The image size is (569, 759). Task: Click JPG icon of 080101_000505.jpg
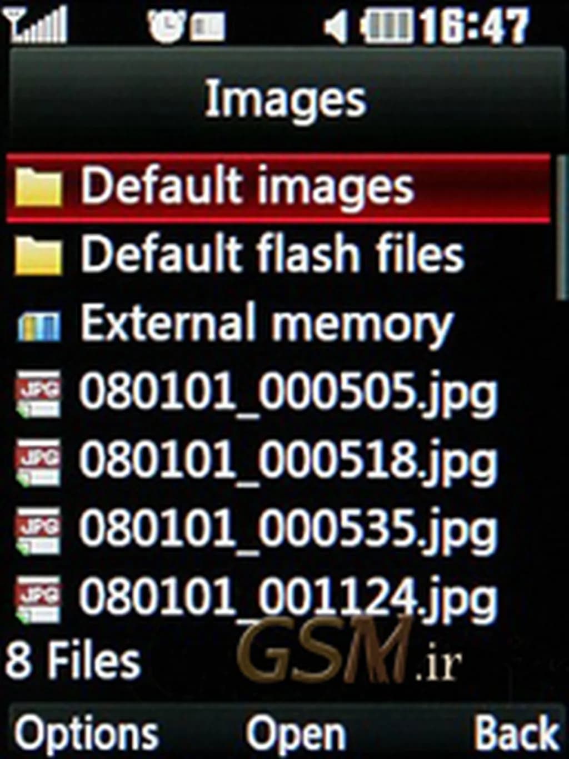[x=38, y=394]
